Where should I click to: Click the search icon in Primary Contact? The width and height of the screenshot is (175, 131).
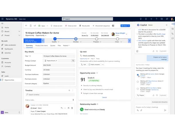[x=73, y=61]
